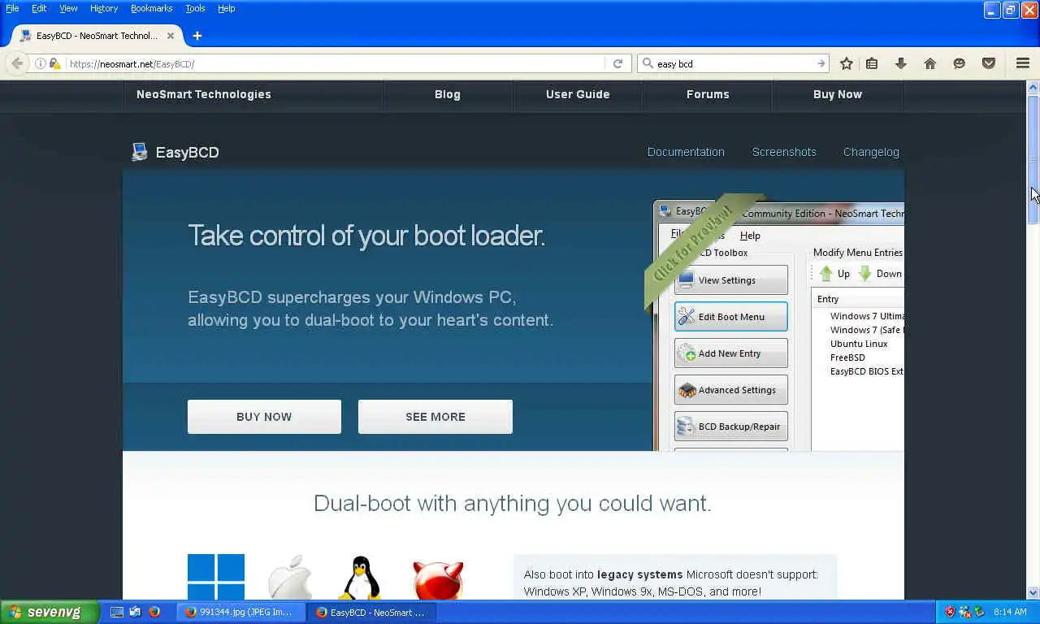Click the Show Desktop quick launch icon
The image size is (1040, 624).
(x=117, y=612)
